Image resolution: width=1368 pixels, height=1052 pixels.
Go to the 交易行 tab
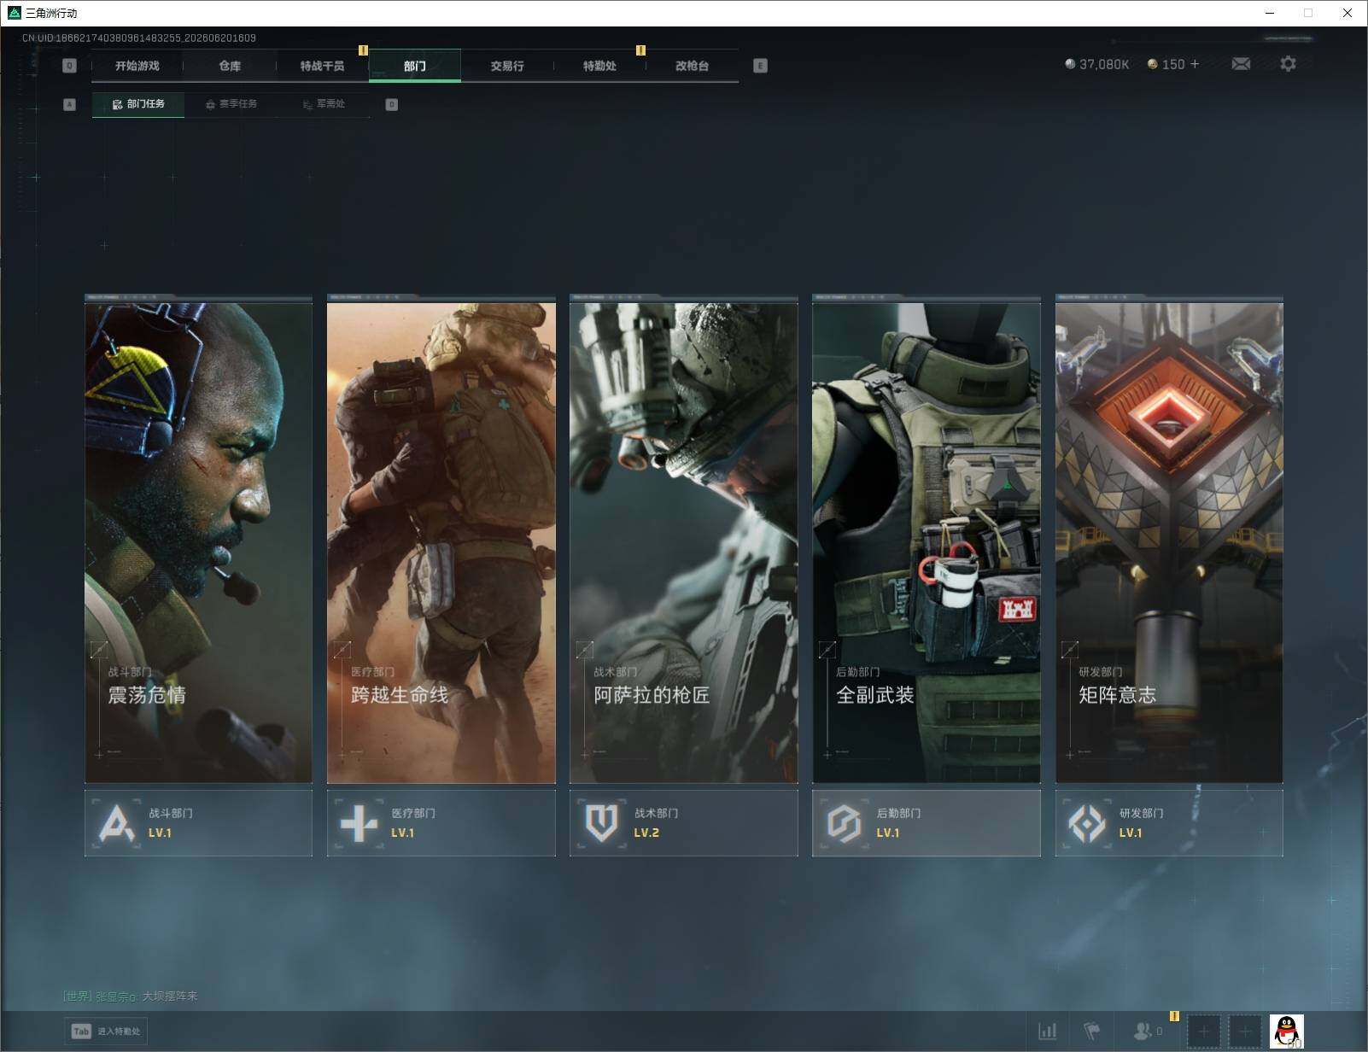point(507,66)
